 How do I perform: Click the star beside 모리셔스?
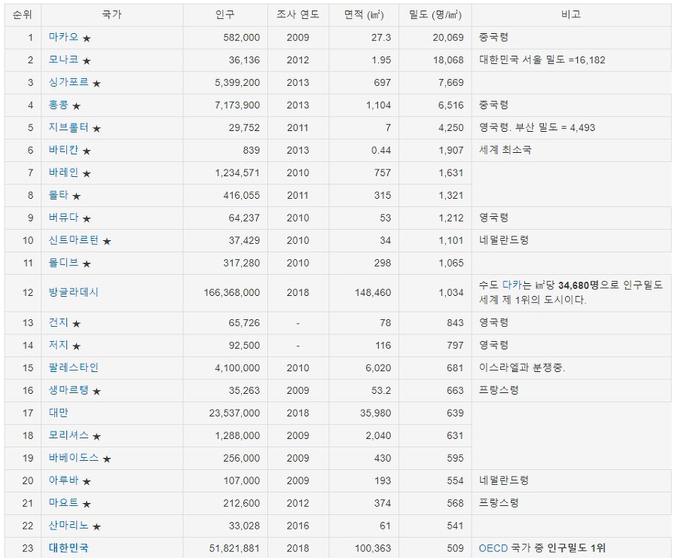coord(96,437)
